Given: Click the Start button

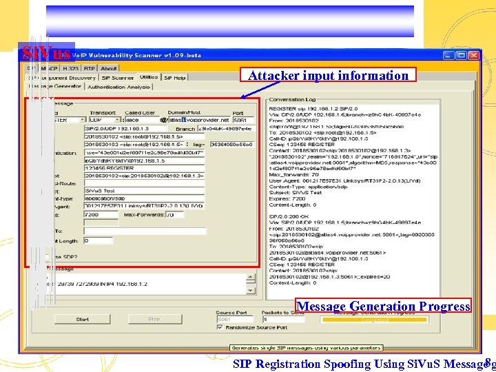Looking at the screenshot, I should coord(83,319).
